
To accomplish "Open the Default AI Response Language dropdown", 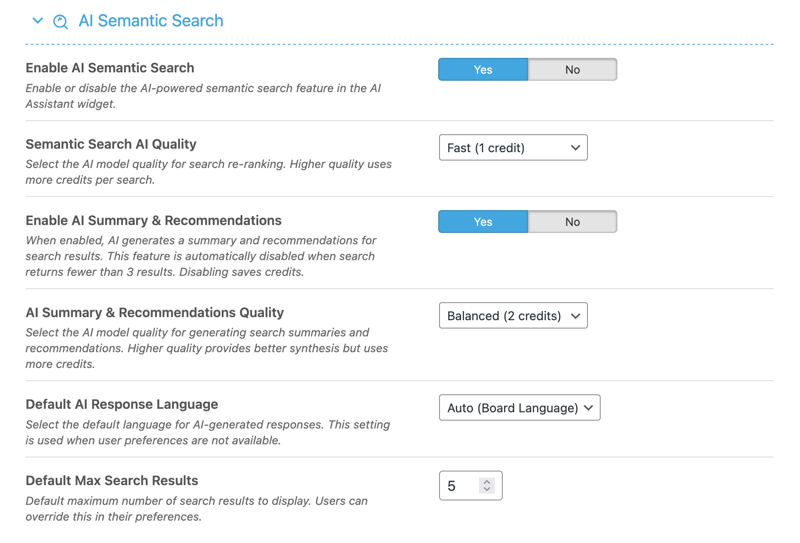I will [519, 408].
